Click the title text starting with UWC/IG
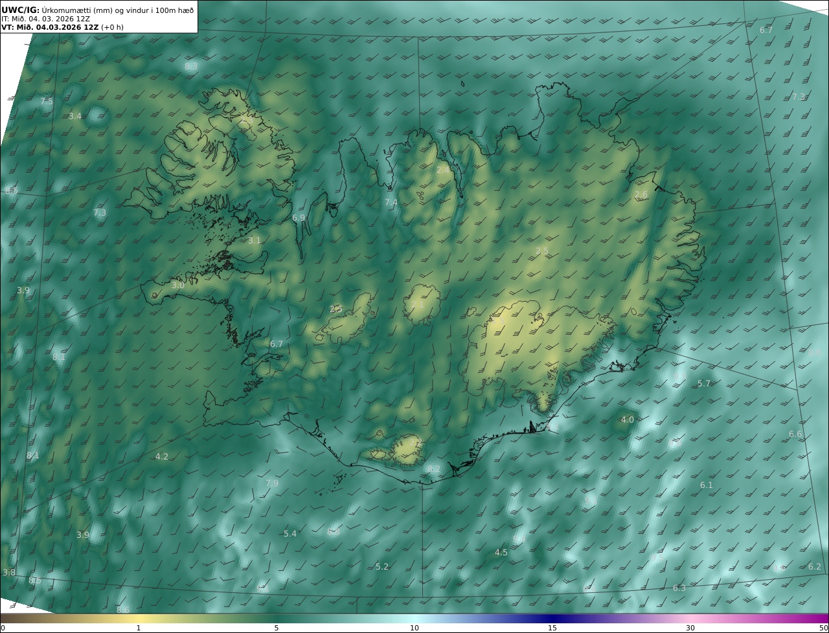The image size is (829, 633). (x=98, y=10)
